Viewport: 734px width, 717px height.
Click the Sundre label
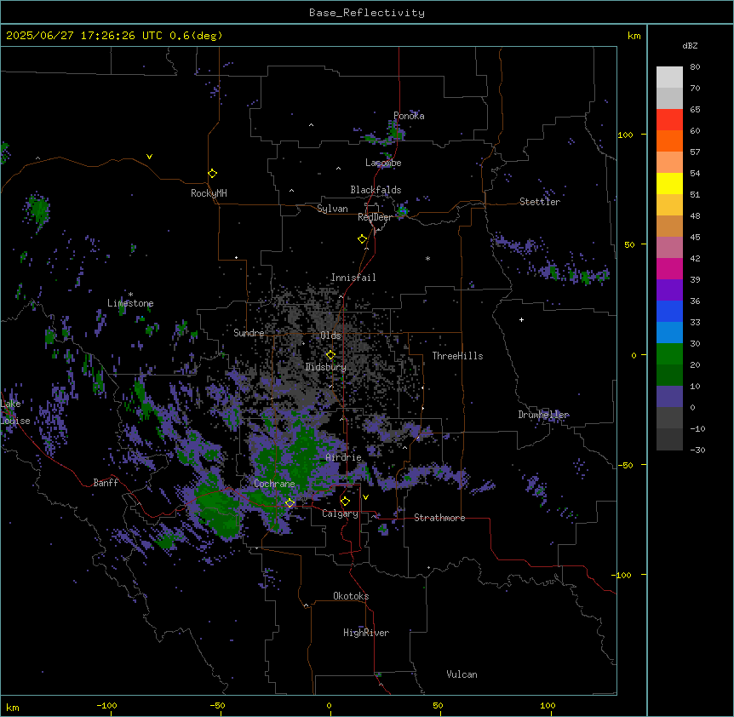[249, 333]
